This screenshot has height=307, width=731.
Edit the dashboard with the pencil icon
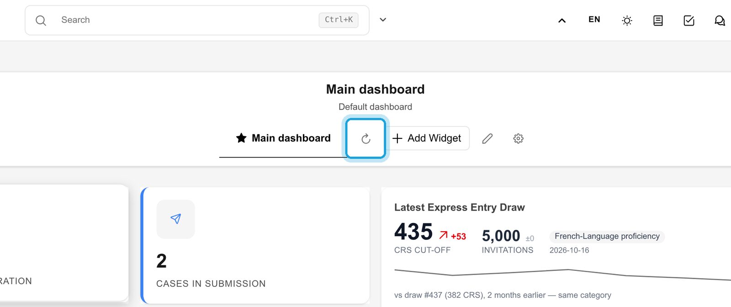pos(487,138)
